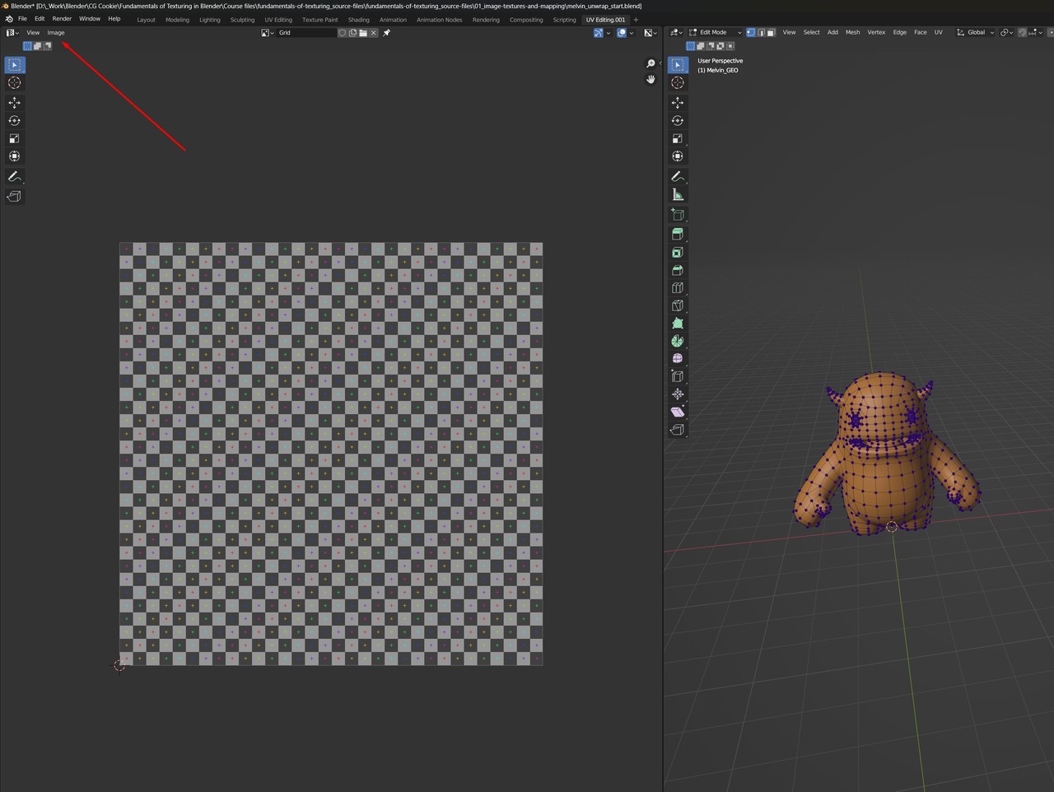Select the Add Cube tool

[x=678, y=215]
